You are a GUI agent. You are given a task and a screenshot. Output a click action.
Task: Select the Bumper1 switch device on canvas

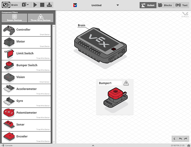[x=116, y=98]
